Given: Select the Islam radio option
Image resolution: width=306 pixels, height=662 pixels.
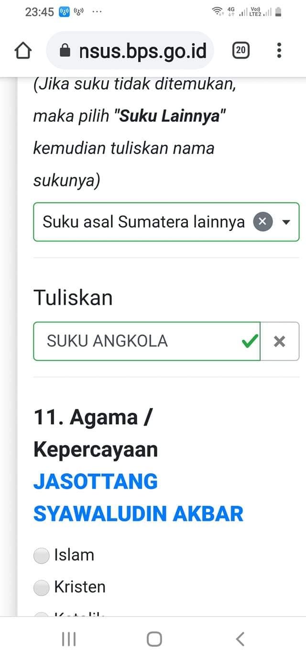Looking at the screenshot, I should point(42,555).
